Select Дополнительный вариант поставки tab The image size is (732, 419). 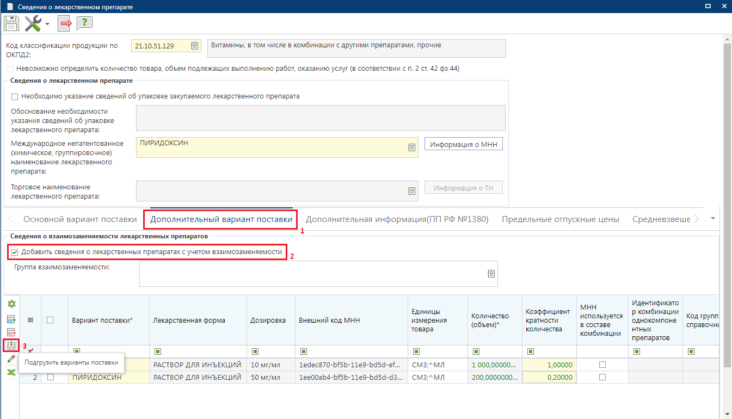222,219
